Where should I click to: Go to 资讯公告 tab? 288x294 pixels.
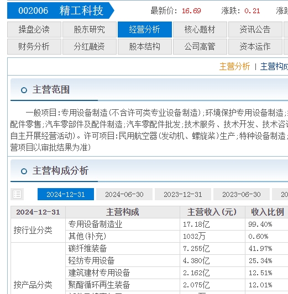pyautogui.click(x=255, y=29)
